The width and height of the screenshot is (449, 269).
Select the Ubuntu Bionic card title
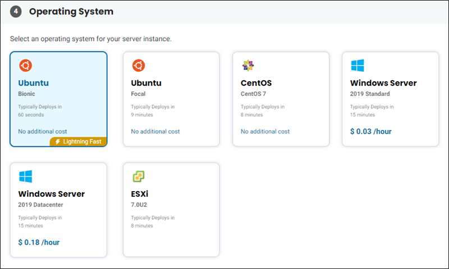(x=34, y=83)
